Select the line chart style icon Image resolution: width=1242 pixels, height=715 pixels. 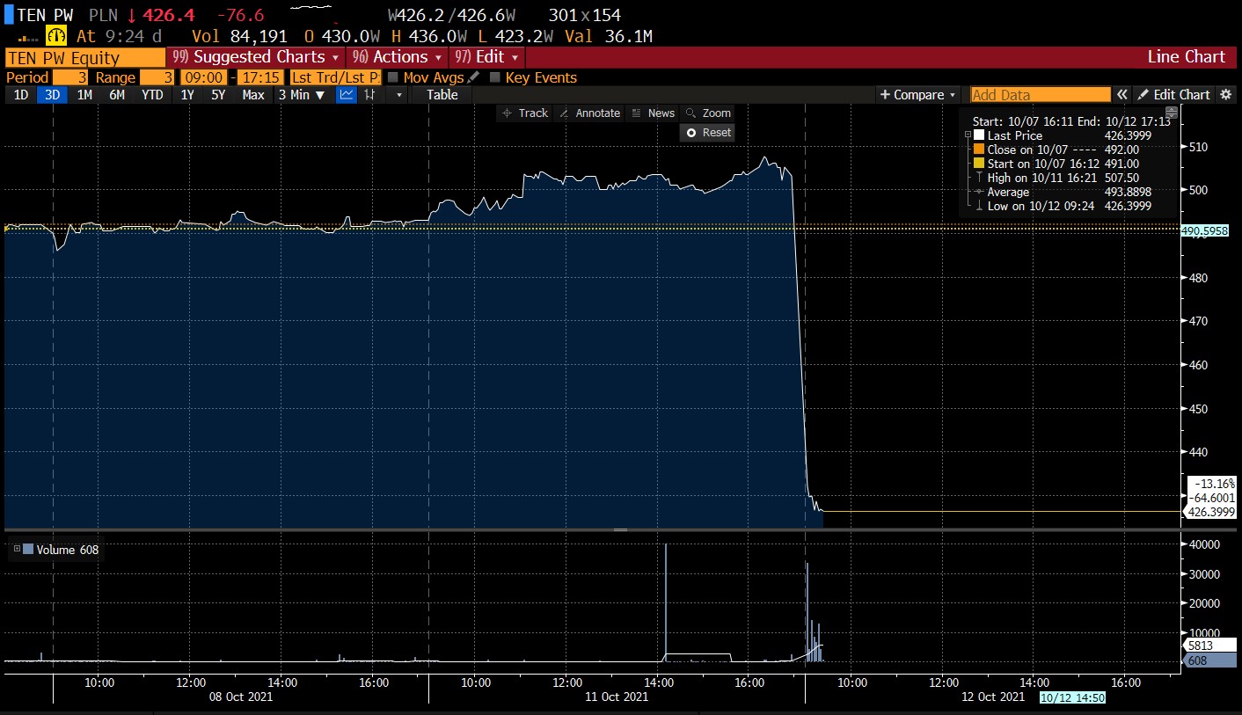click(x=347, y=94)
